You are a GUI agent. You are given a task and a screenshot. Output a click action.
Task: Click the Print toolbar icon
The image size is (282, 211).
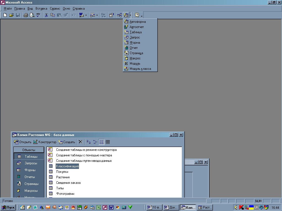(x=26, y=15)
